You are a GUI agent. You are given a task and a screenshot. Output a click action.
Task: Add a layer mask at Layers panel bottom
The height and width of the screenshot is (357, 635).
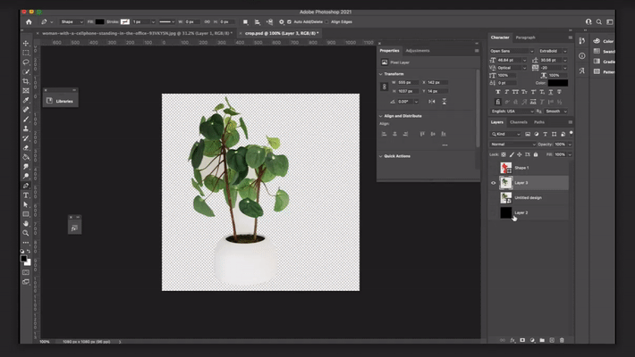(x=522, y=340)
